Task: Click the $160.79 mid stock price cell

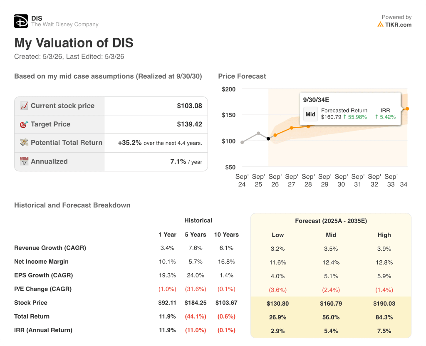Action: 331,303
